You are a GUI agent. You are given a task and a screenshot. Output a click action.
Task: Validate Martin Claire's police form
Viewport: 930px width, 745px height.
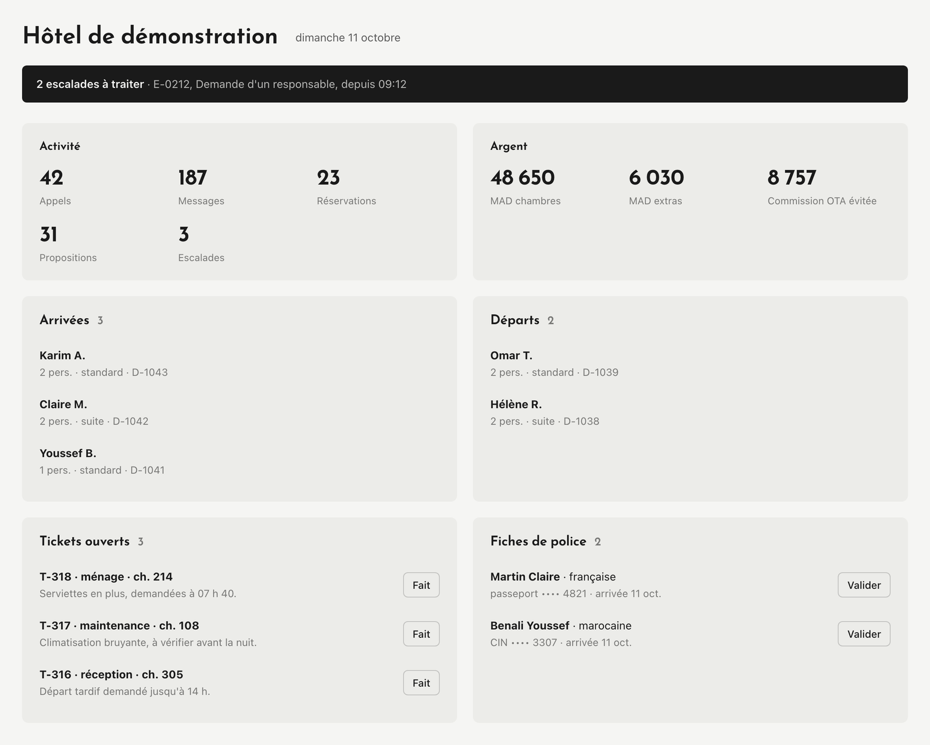864,585
